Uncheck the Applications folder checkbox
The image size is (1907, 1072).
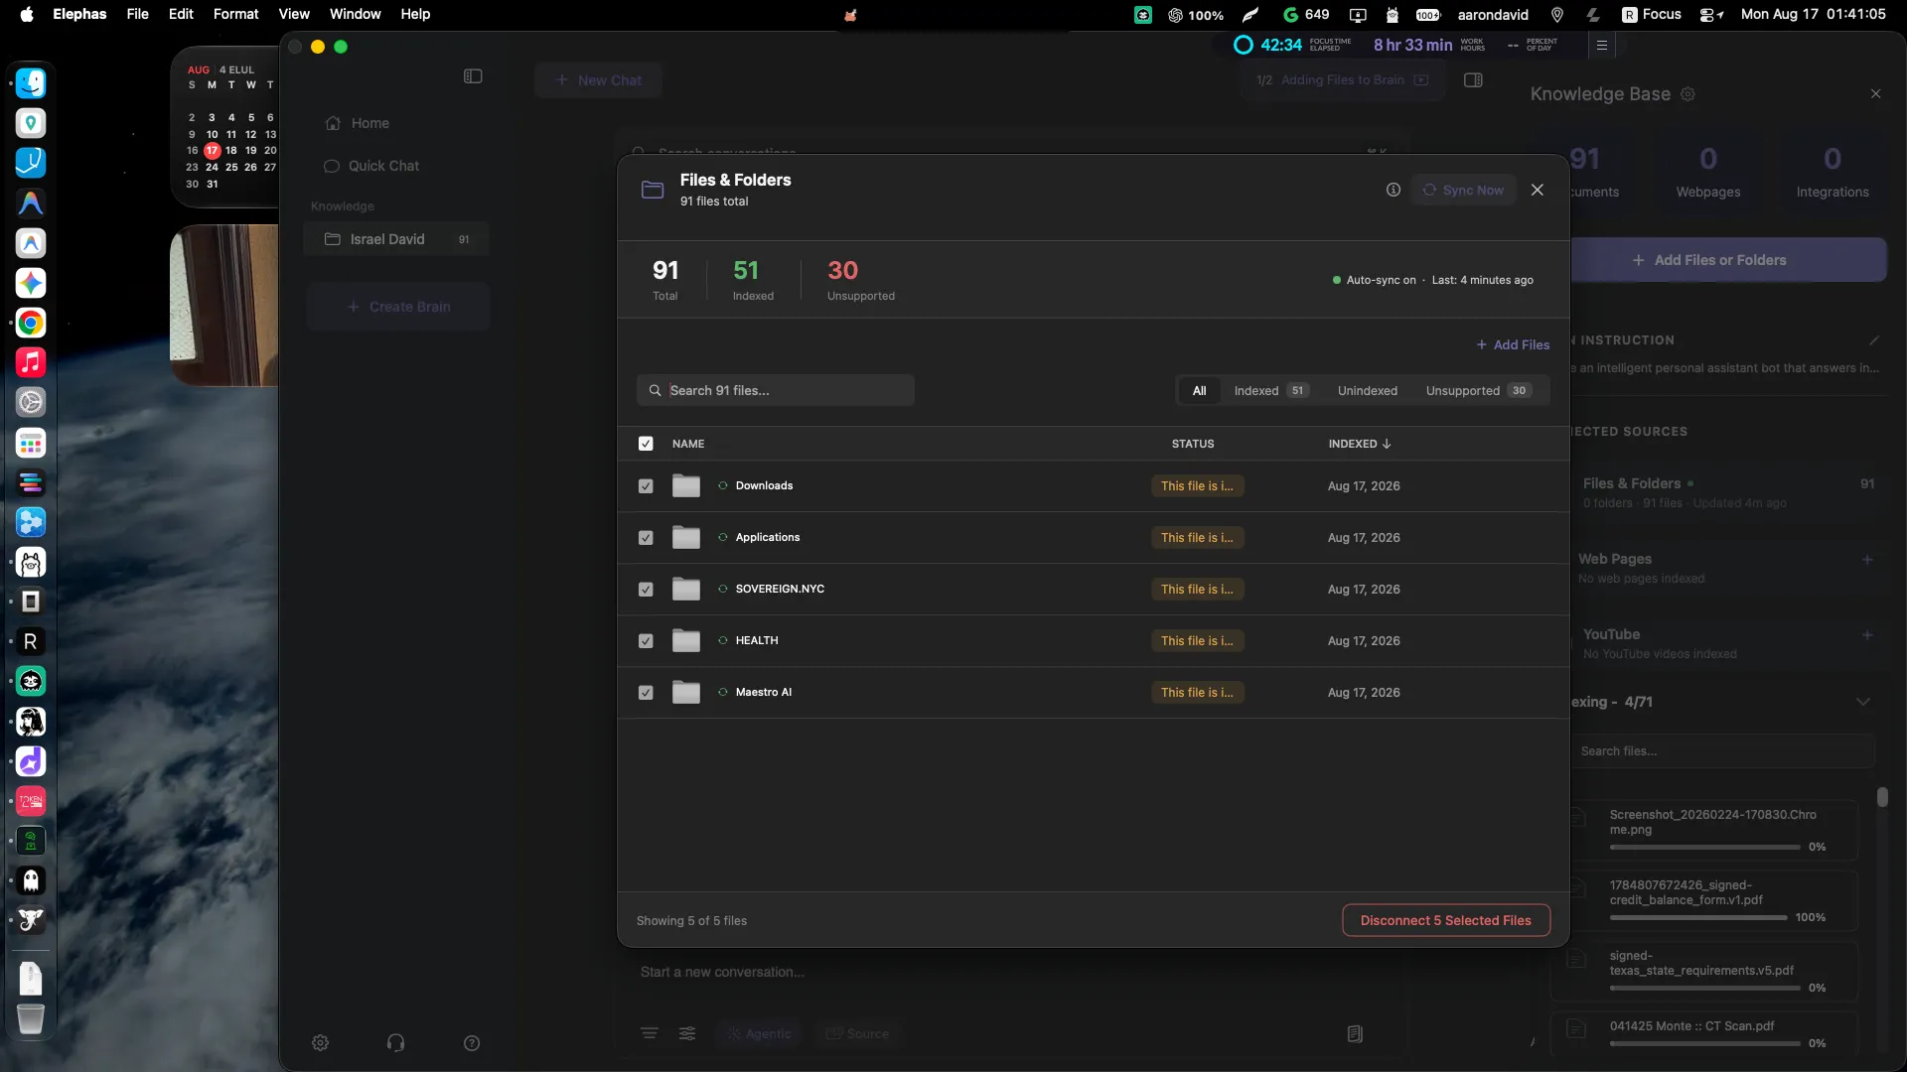(646, 538)
